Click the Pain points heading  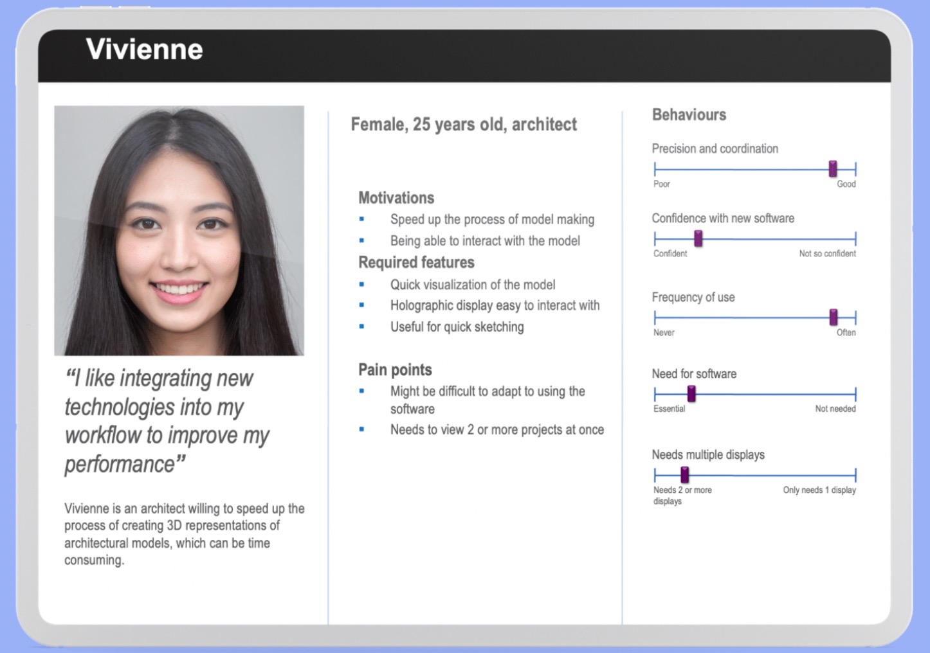coord(395,370)
